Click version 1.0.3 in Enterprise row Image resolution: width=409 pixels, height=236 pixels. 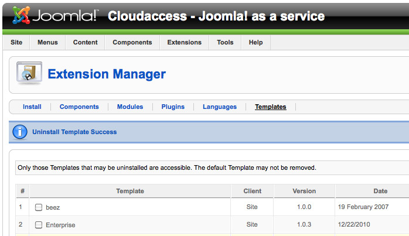click(x=304, y=224)
